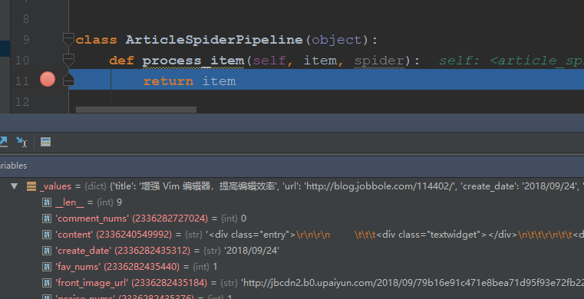The height and width of the screenshot is (299, 584).
Task: Collapse the process_item method fold marker
Action: 68,60
